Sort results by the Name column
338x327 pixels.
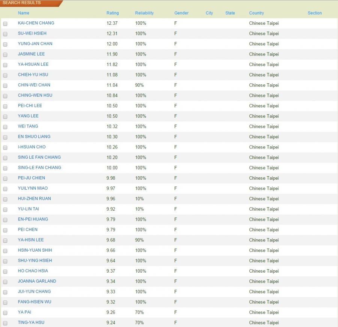coord(24,13)
